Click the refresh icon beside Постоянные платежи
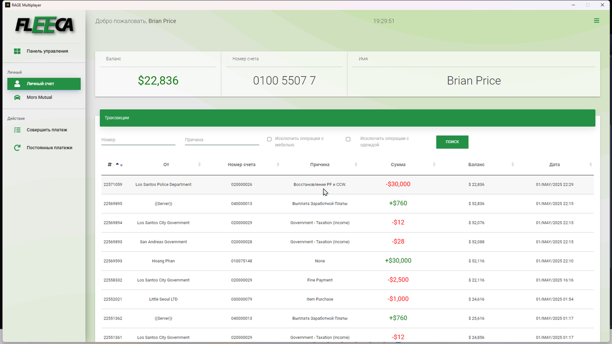The width and height of the screenshot is (612, 344). coord(17,148)
